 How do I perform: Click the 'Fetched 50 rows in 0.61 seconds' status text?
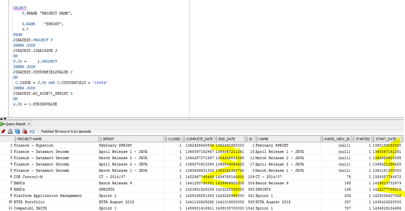(66, 131)
